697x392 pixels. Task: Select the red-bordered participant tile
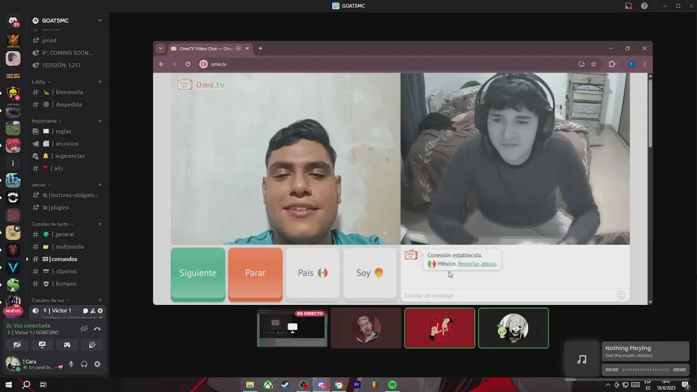(x=439, y=328)
